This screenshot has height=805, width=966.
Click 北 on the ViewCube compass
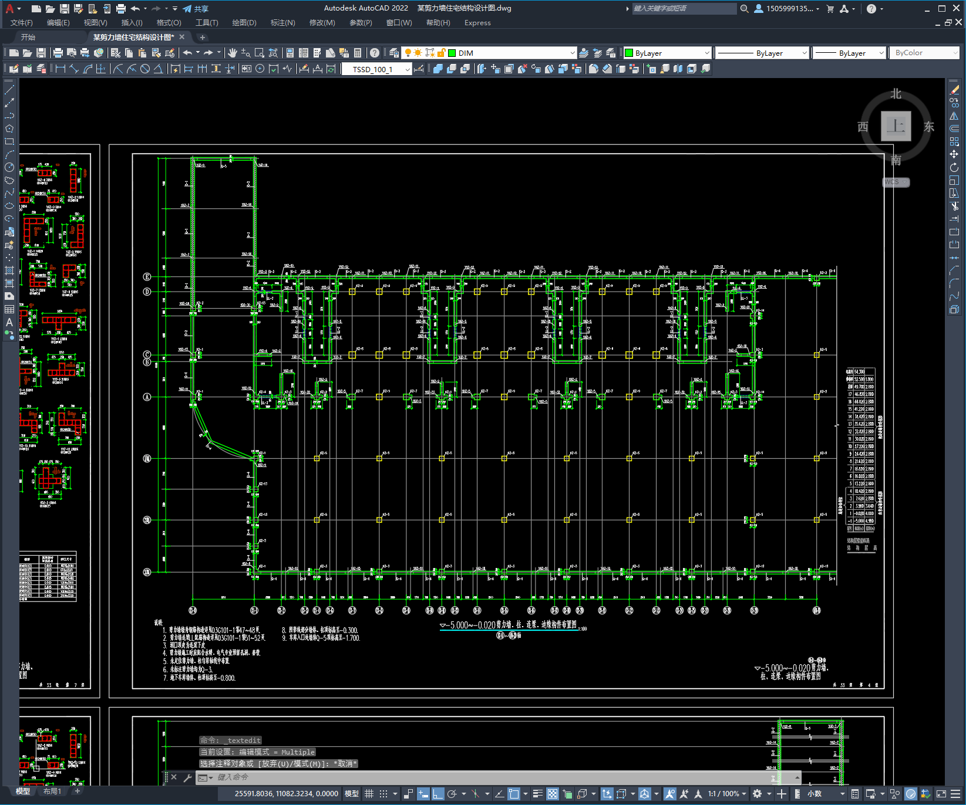coord(896,94)
